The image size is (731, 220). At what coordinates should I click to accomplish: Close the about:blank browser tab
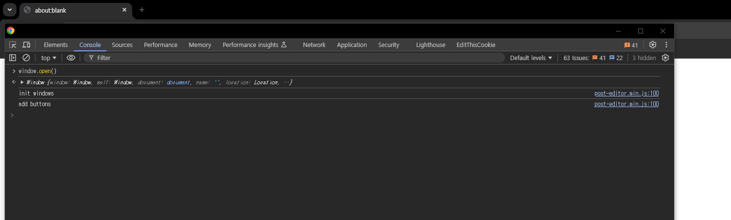[x=124, y=10]
